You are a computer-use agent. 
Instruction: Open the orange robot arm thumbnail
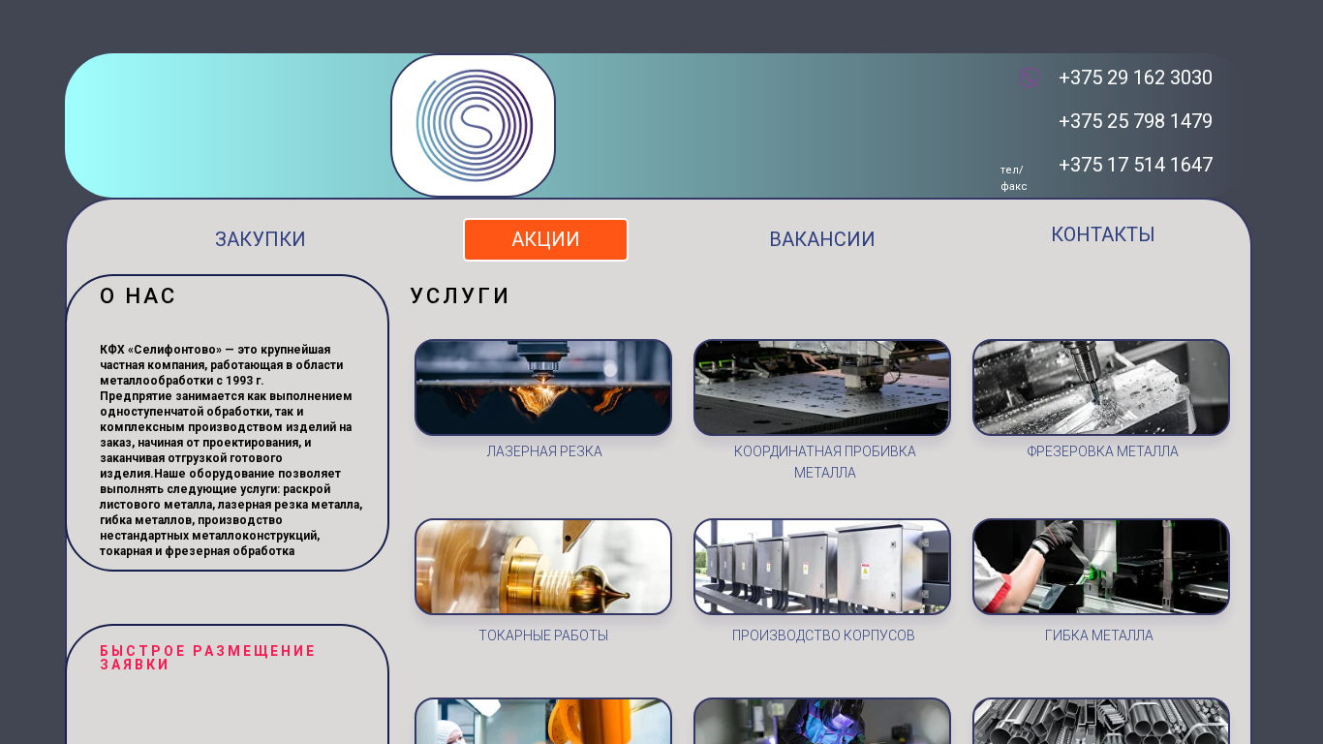[x=543, y=722]
